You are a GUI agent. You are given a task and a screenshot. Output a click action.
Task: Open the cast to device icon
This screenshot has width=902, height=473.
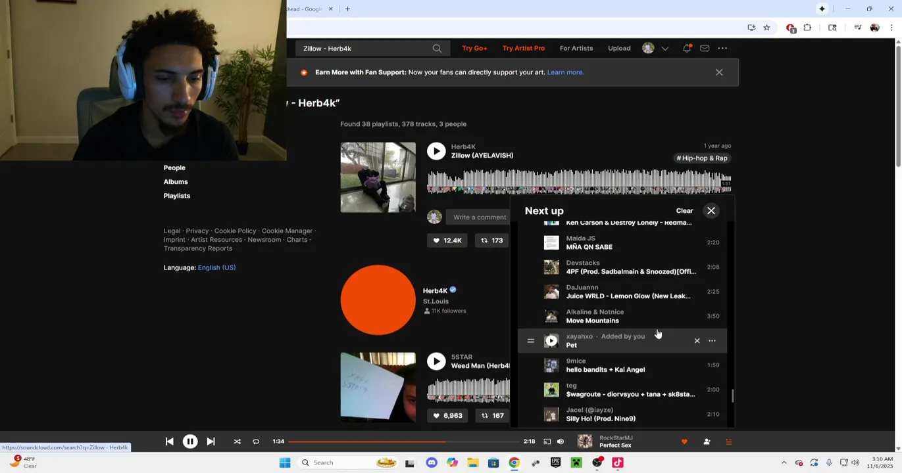pyautogui.click(x=547, y=442)
